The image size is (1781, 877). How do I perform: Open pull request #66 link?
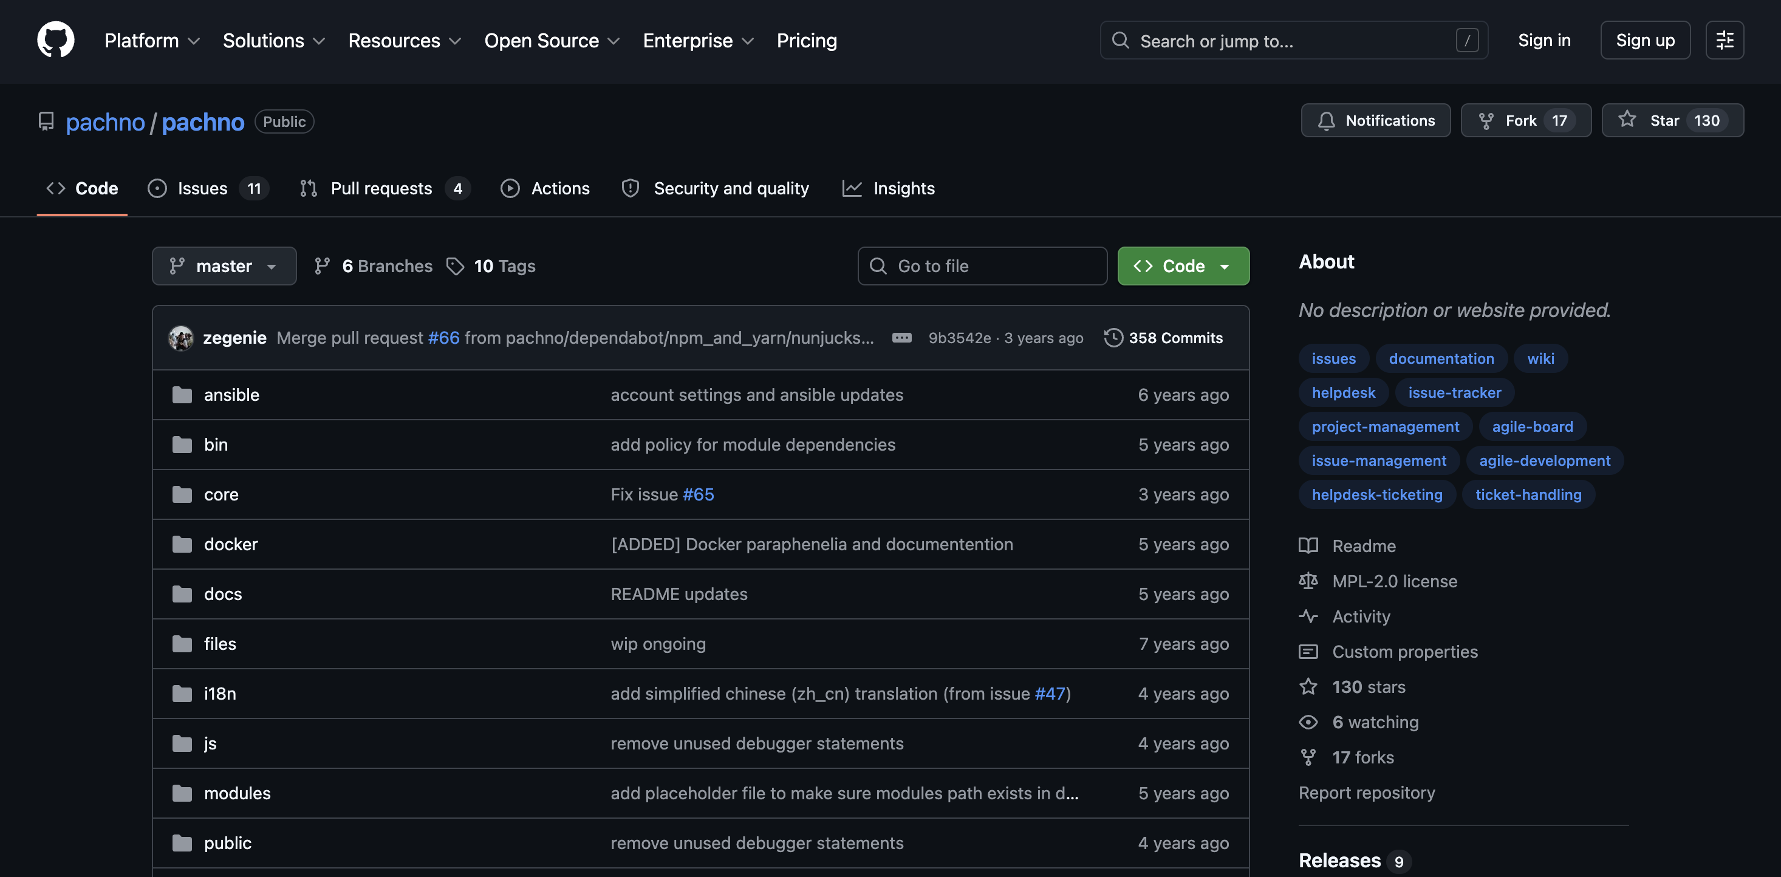tap(444, 338)
